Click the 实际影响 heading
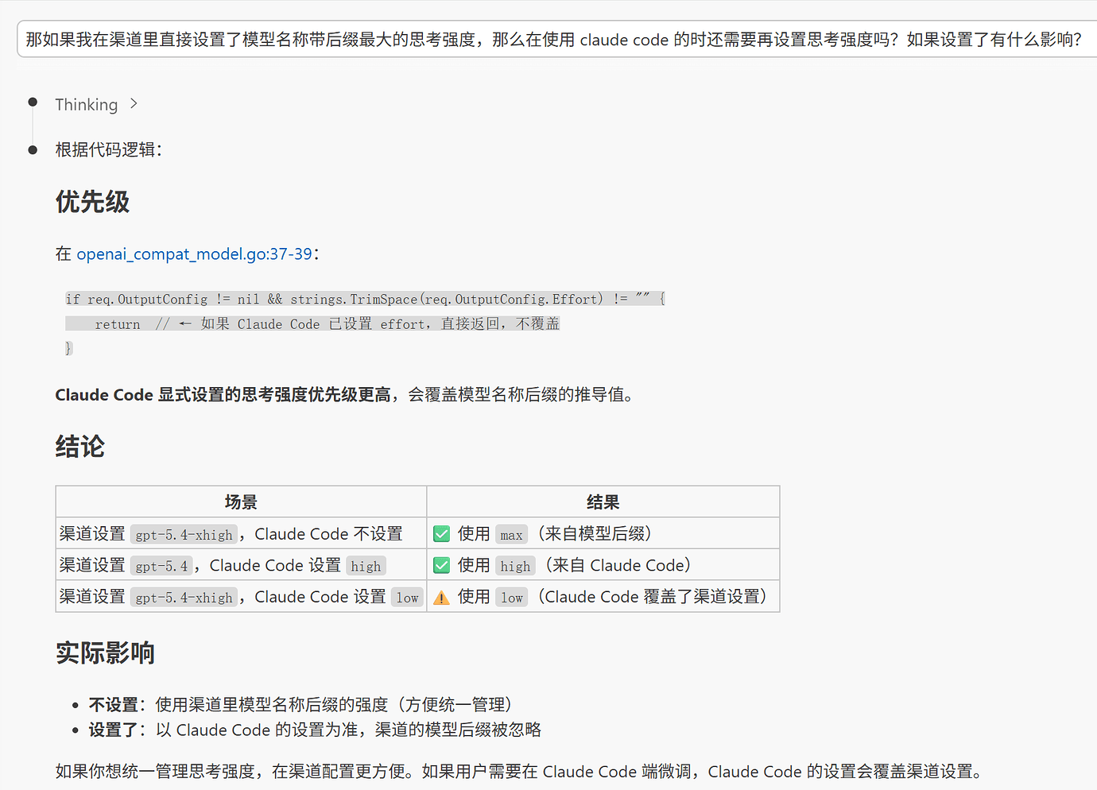The height and width of the screenshot is (790, 1097). [x=105, y=653]
